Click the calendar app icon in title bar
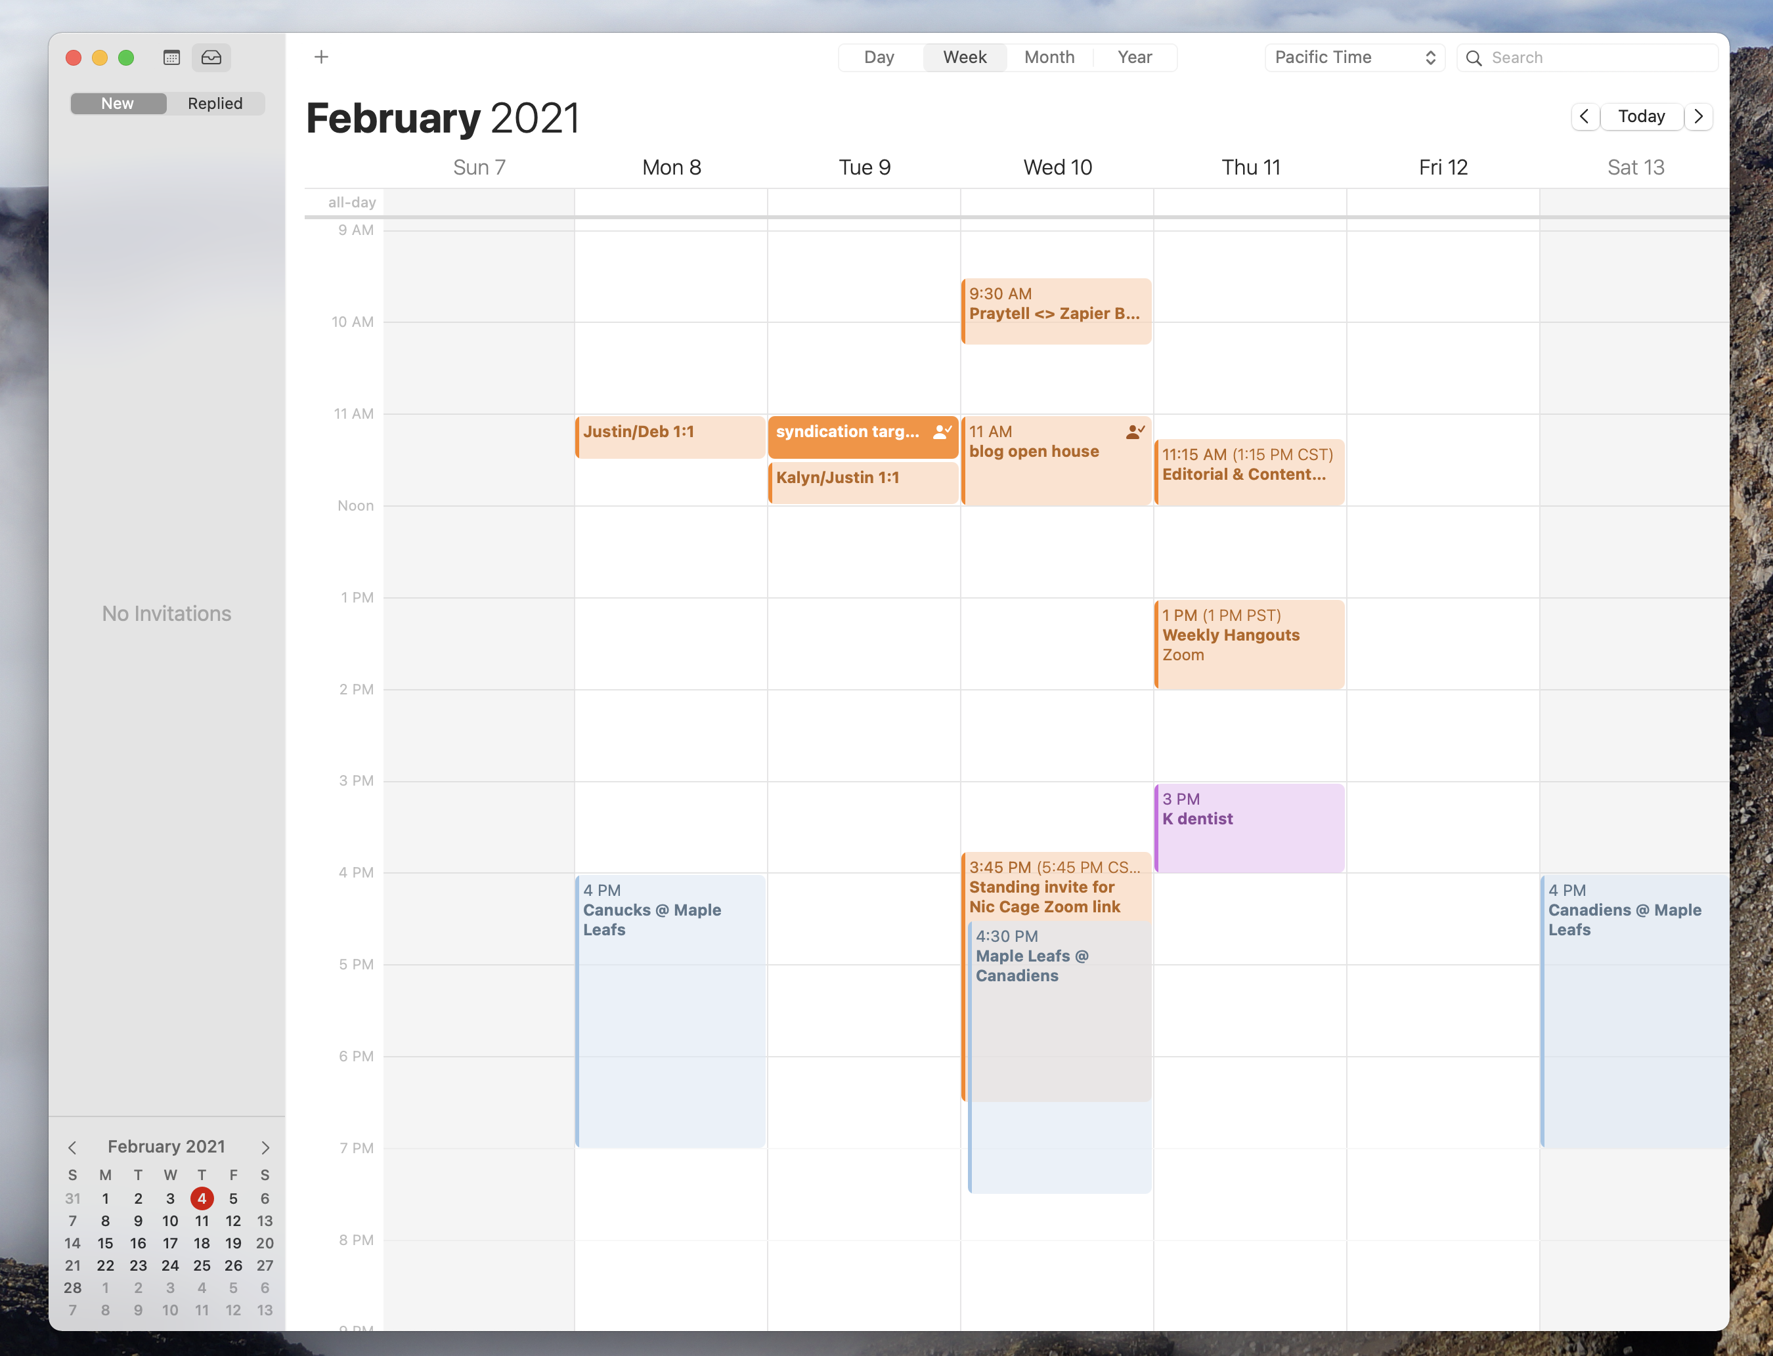The height and width of the screenshot is (1356, 1773). (171, 57)
